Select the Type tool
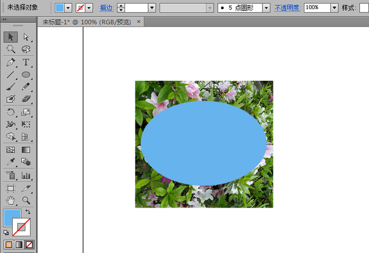This screenshot has height=253, width=369. 26,63
